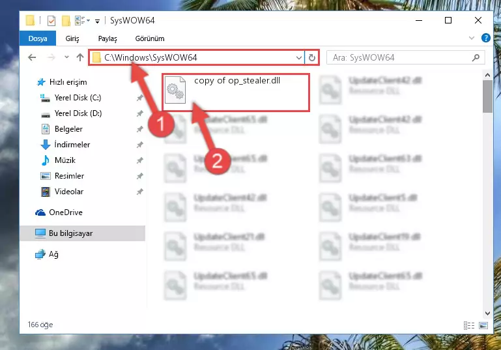Click the op_stealer.dll gear file icon
Screen dimensions: 501x350
175,90
